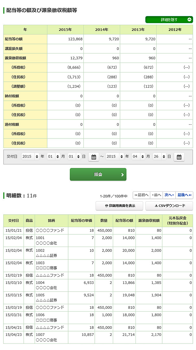Image resolution: width=196 pixels, height=350 pixels.
Task: Click CSVダウンロード button
Action: point(169,206)
